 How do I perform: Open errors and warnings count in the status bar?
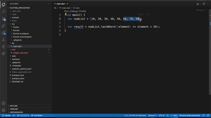tap(23, 115)
